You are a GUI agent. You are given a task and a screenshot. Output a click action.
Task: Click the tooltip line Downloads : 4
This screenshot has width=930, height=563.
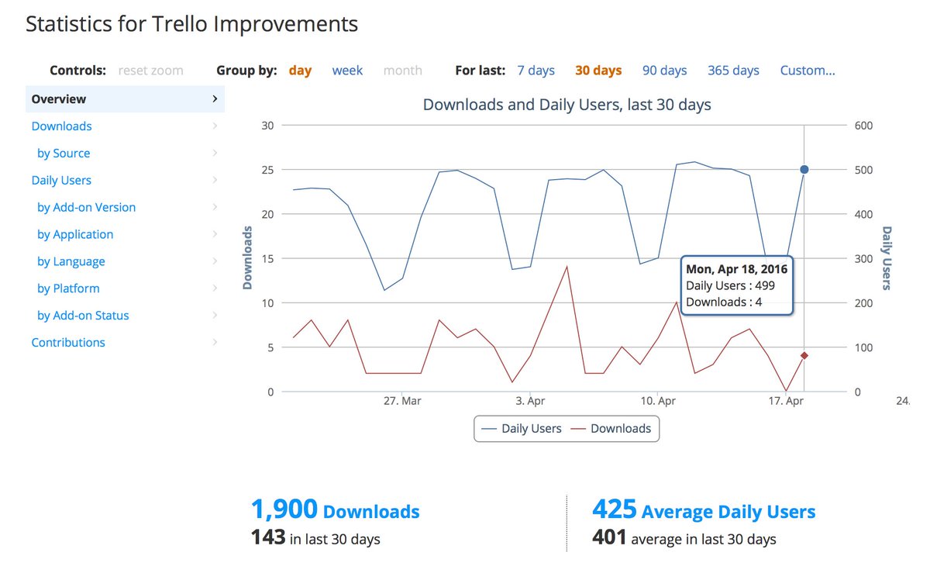[724, 302]
